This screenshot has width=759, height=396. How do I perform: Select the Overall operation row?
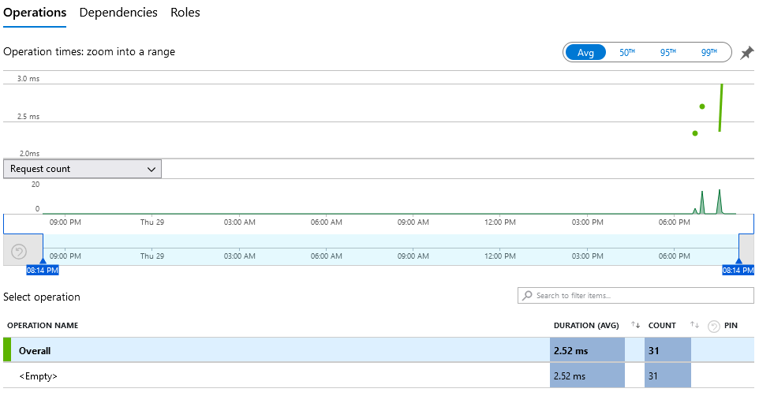[x=276, y=350]
